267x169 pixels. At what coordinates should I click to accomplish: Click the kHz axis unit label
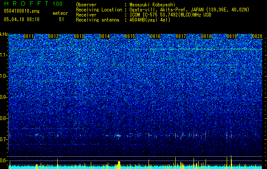(4, 34)
